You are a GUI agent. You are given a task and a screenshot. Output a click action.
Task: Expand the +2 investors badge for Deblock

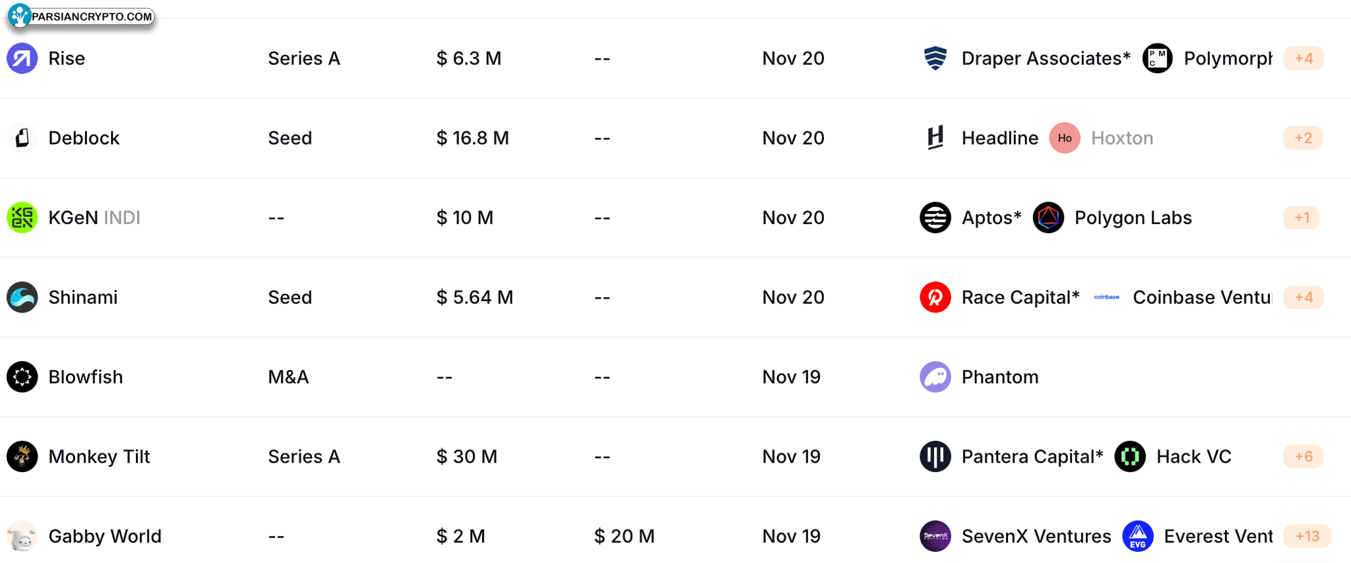(1303, 138)
